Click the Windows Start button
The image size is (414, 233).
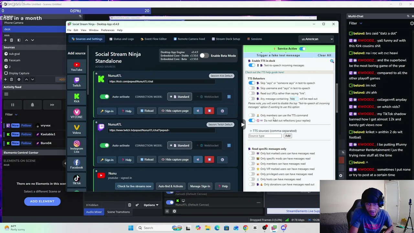click(131, 228)
